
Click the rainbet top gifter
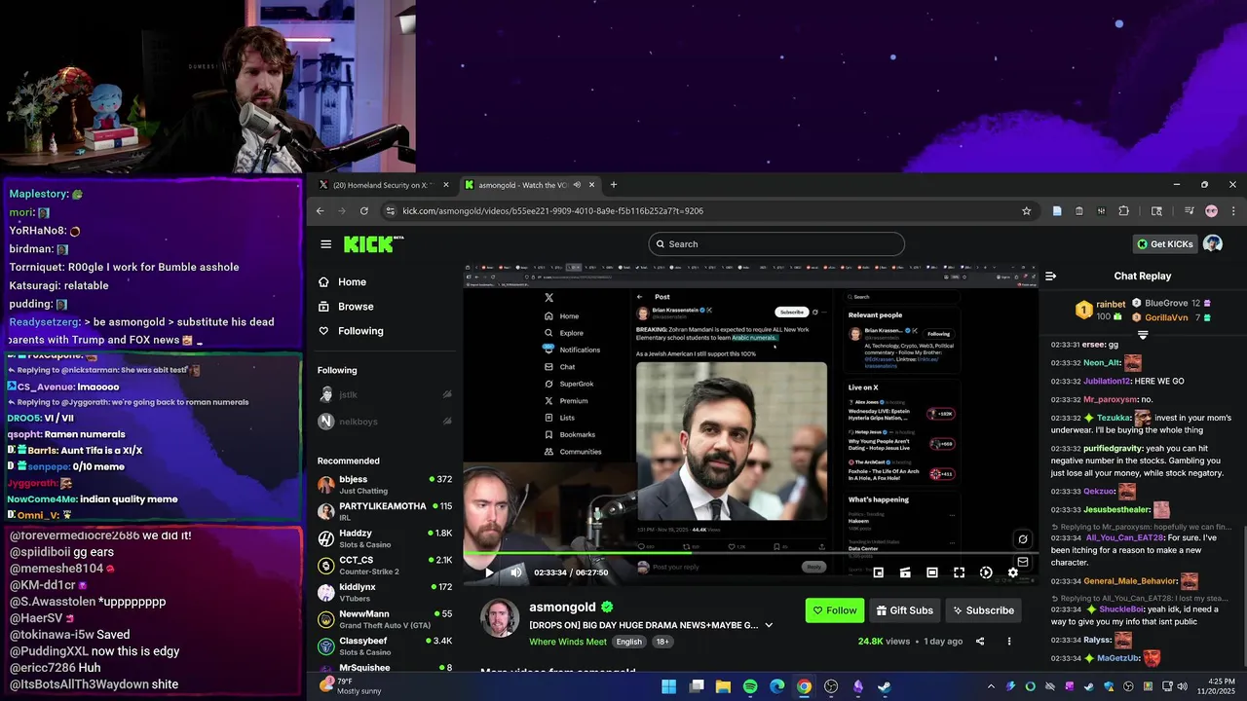pos(1101,310)
